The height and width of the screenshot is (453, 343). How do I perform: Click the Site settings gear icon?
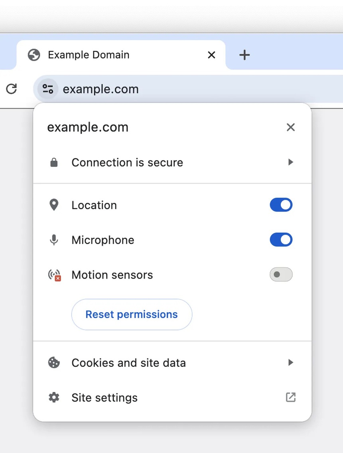point(54,398)
